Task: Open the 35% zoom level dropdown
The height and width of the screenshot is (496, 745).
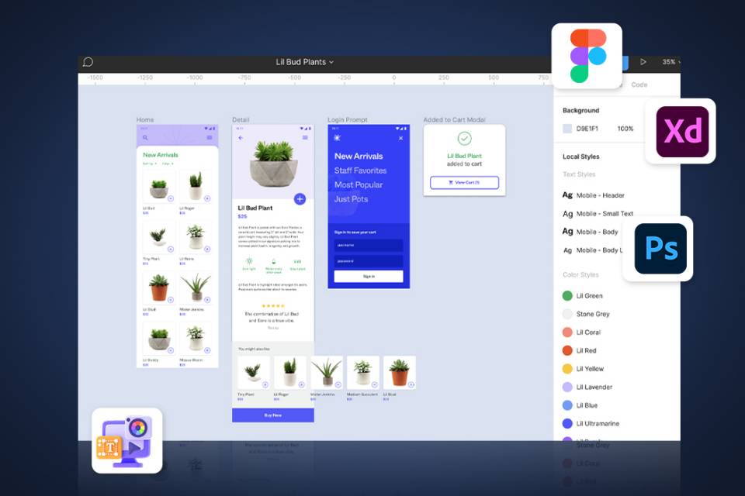Action: 670,62
